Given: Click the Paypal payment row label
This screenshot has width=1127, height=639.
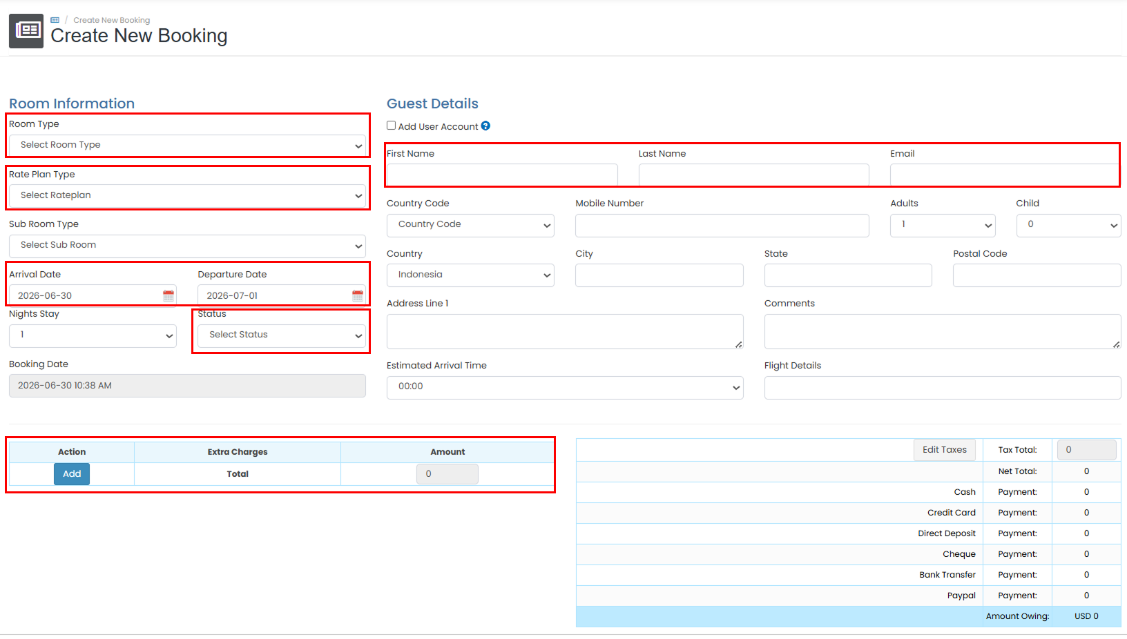Looking at the screenshot, I should (x=961, y=596).
